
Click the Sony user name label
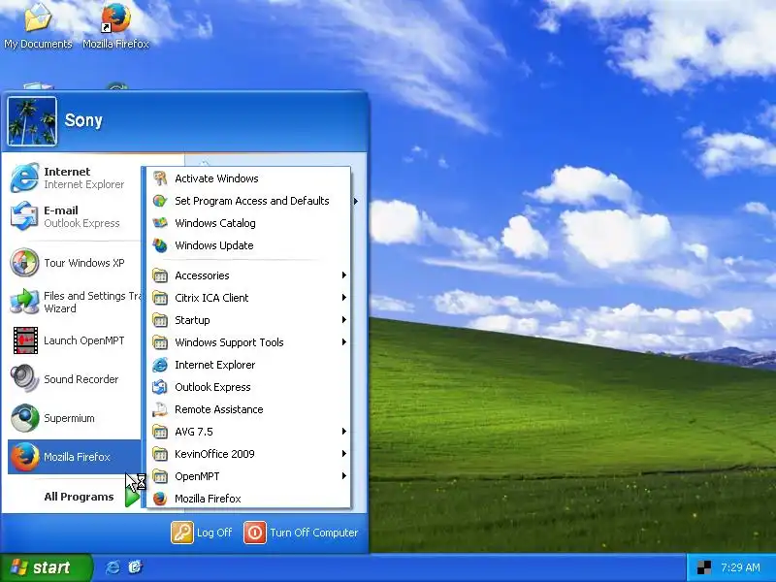83,120
